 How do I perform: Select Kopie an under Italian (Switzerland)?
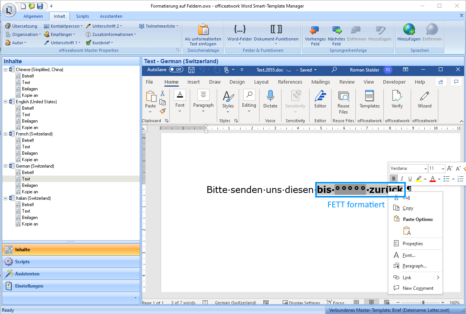point(30,224)
